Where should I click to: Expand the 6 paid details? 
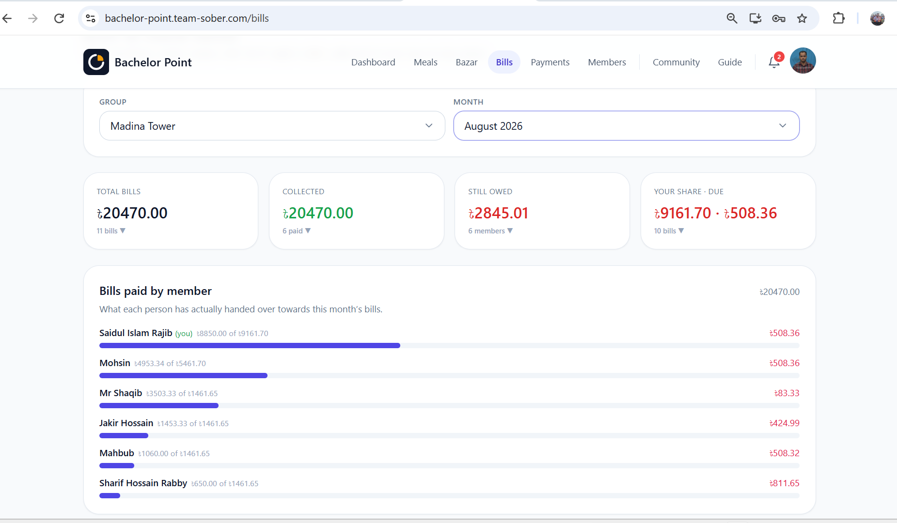click(297, 231)
